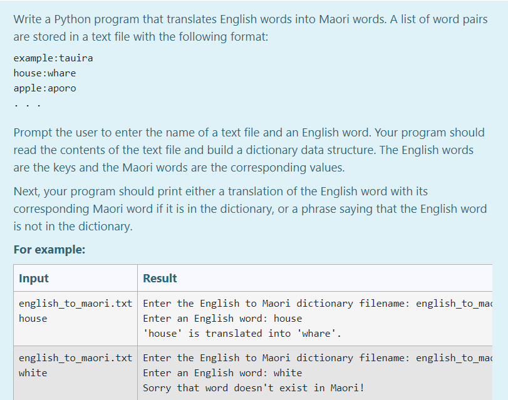Click the Input column header
Image resolution: width=508 pixels, height=400 pixels.
point(34,278)
